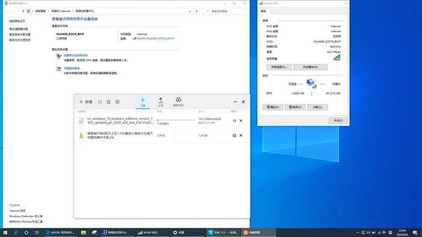Switch to the Upload tab
The image size is (422, 237).
[x=161, y=103]
